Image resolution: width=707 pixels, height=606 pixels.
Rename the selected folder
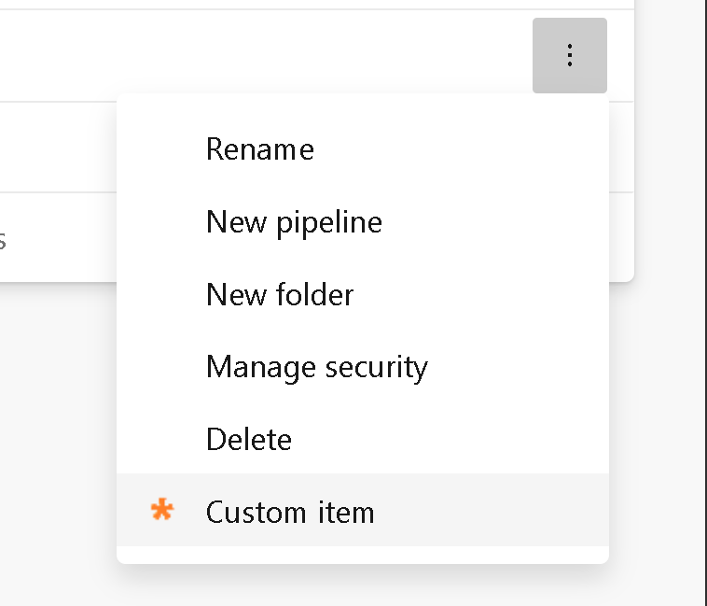point(259,149)
